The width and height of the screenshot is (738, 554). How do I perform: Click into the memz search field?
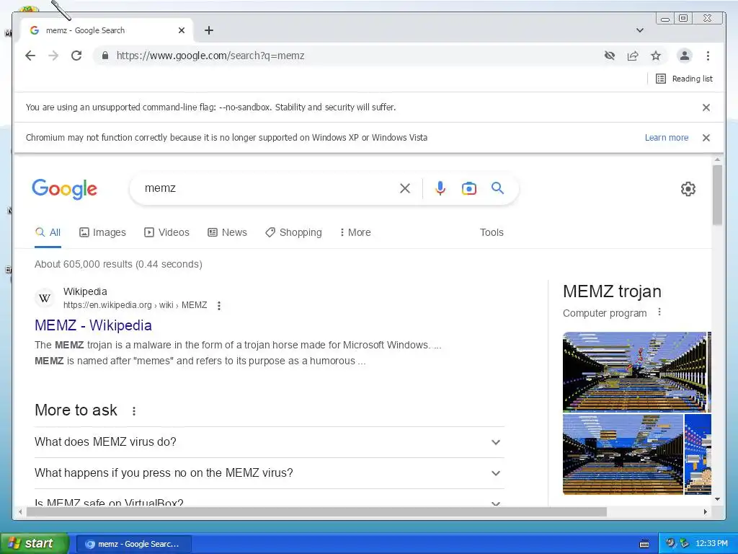coord(268,188)
